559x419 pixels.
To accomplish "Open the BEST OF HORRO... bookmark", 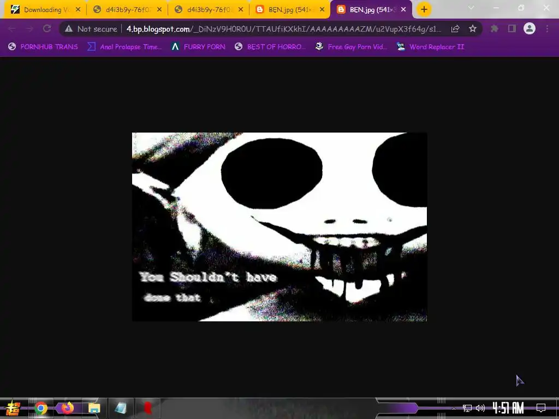I will pyautogui.click(x=270, y=47).
